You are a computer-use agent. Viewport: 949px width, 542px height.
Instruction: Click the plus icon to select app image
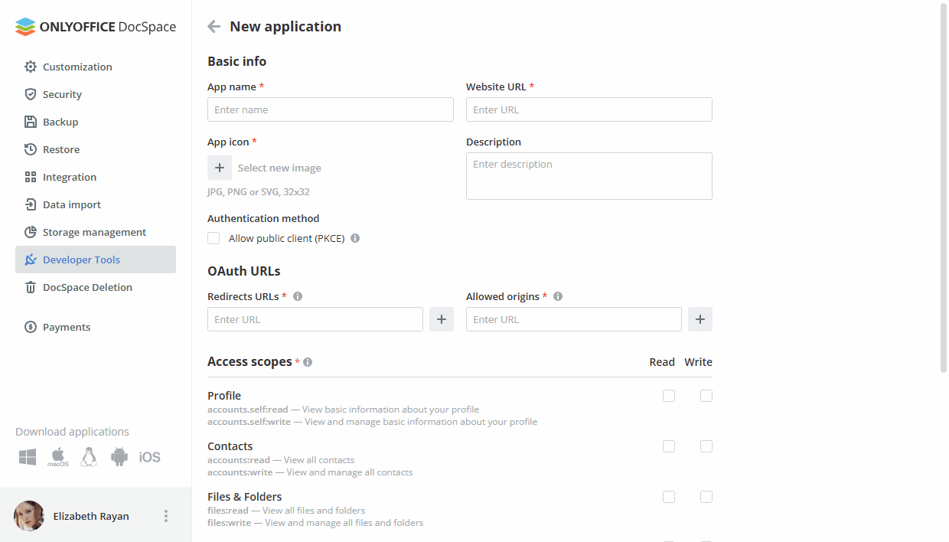point(220,168)
